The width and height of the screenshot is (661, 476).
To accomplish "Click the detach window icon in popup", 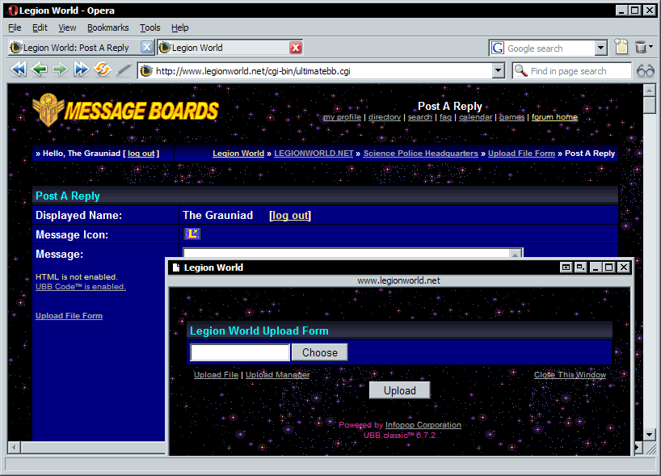I will [x=566, y=267].
